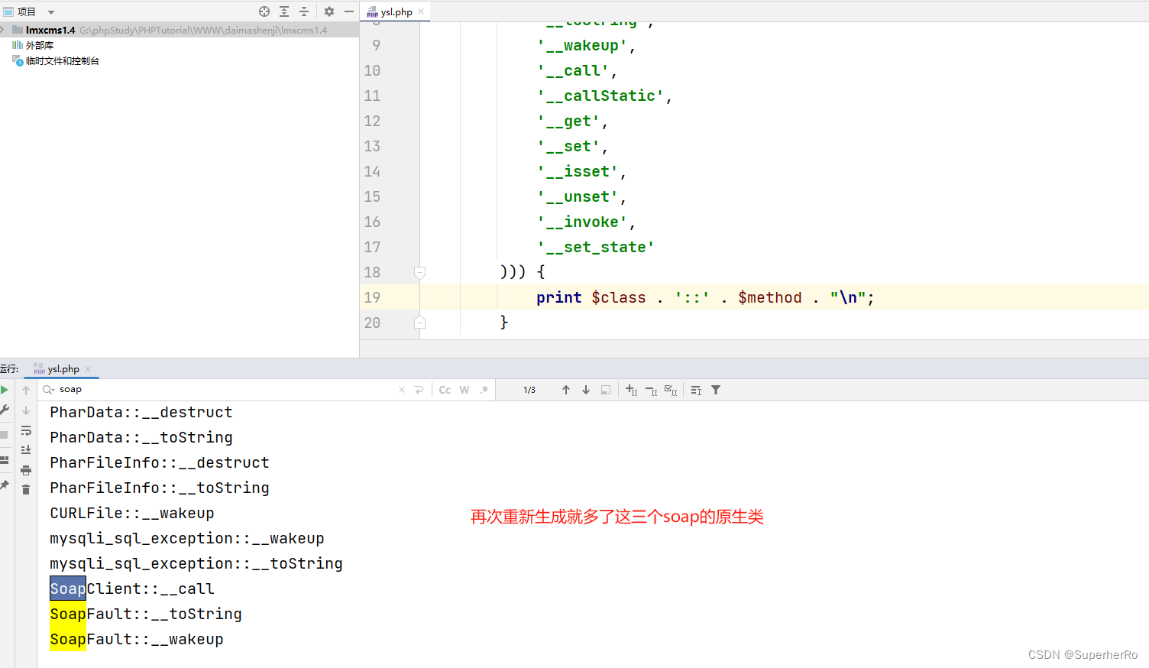Screen dimensions: 1149x668
Task: Collapse all nodes with the project toolbar icon
Action: pos(303,11)
